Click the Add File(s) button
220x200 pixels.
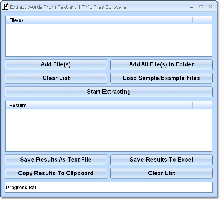click(x=56, y=64)
